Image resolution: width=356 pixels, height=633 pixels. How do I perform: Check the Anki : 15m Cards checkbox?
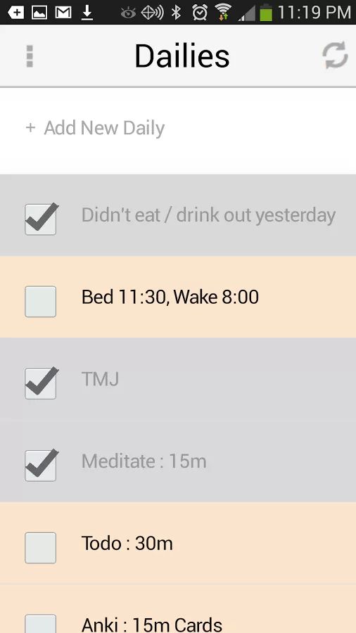[40, 624]
